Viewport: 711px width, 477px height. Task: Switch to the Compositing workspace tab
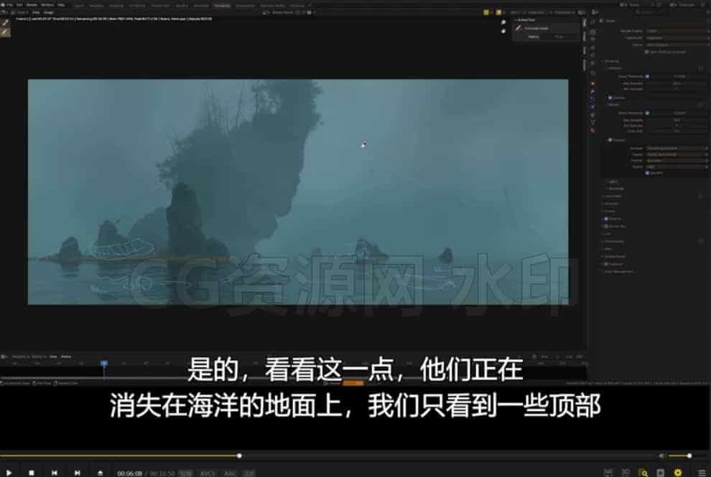point(244,6)
